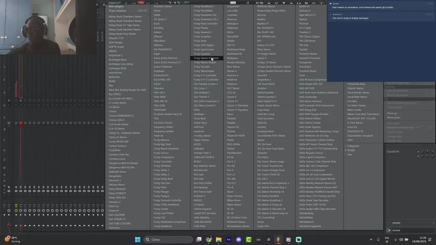Screen dimensions: 436x245
Task: Open Discord from the taskbar
Action: tap(238, 240)
